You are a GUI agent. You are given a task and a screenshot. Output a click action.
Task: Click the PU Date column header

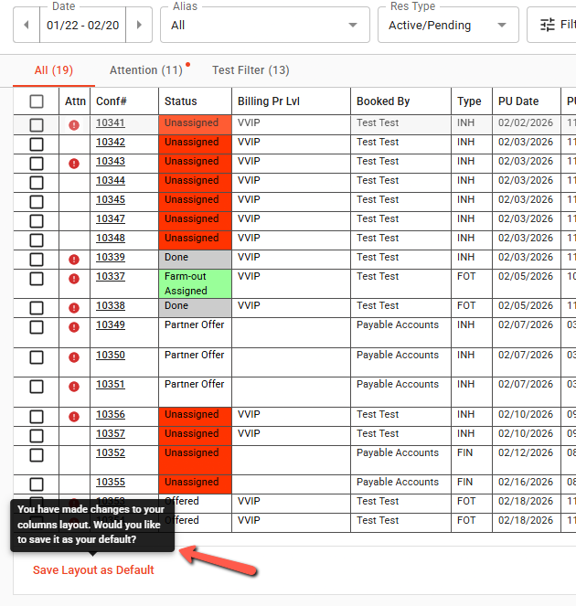click(517, 101)
